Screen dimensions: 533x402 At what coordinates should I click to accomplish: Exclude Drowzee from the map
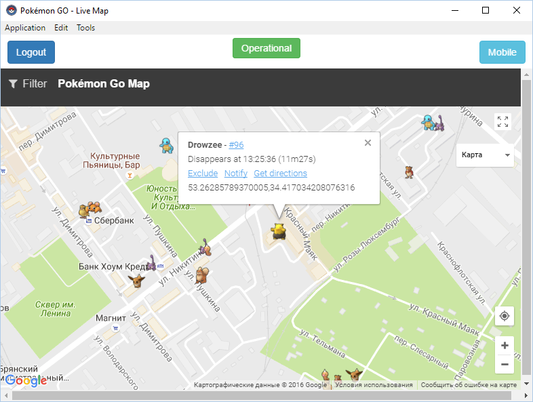point(203,174)
